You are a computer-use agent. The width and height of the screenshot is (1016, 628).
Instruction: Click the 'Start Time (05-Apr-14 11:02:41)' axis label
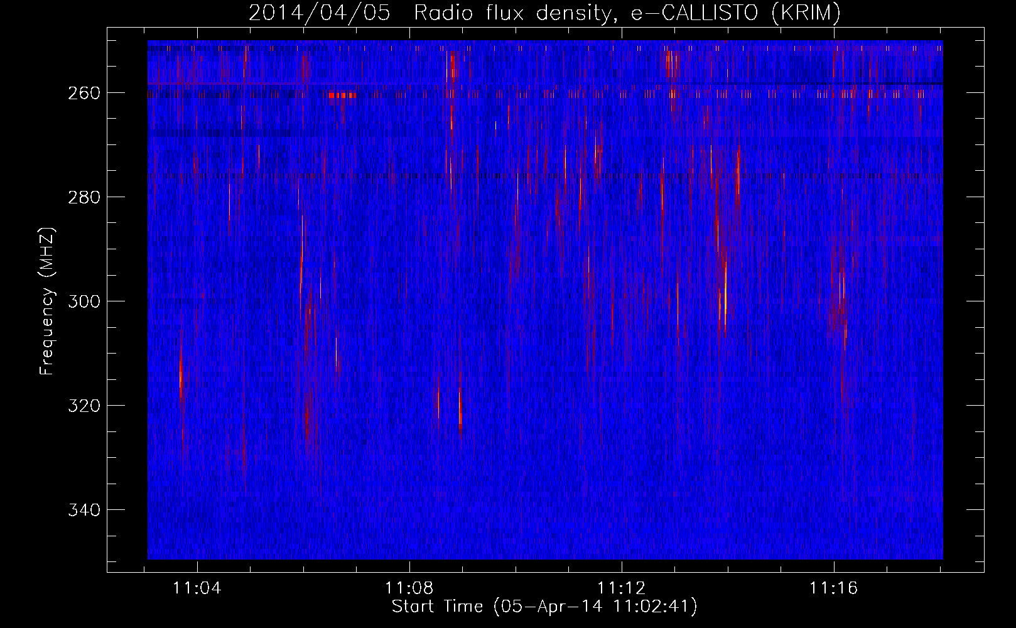[x=544, y=607]
